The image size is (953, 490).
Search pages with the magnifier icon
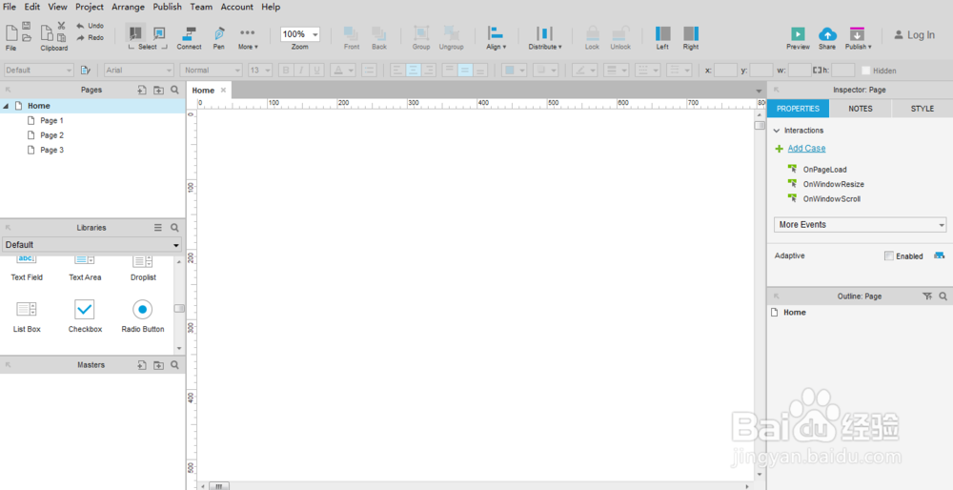174,90
